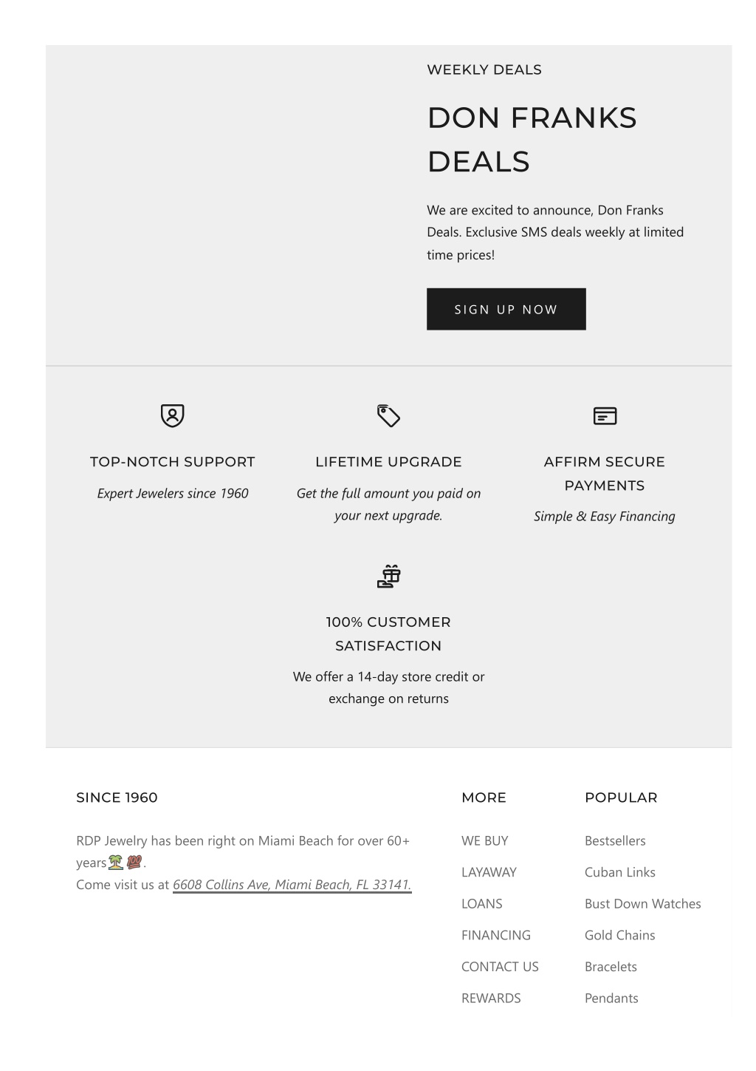756x1071 pixels.
Task: Go to the FINANCING page
Action: pyautogui.click(x=495, y=935)
